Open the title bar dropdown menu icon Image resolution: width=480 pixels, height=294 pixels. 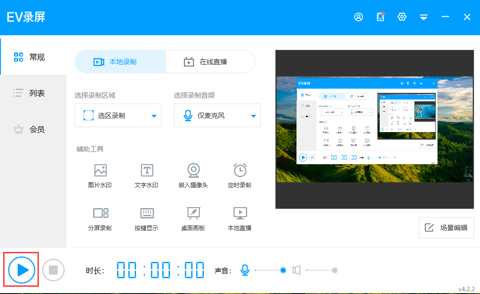pos(424,17)
